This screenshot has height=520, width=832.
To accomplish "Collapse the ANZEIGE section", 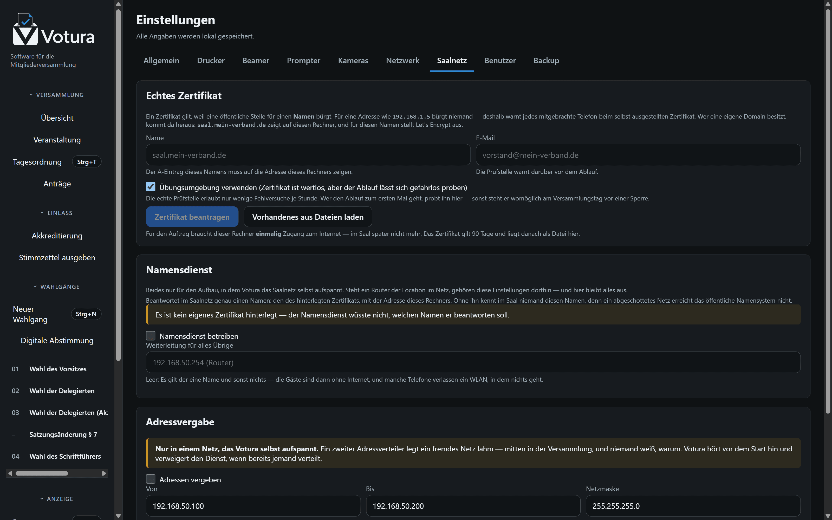I will [x=57, y=499].
